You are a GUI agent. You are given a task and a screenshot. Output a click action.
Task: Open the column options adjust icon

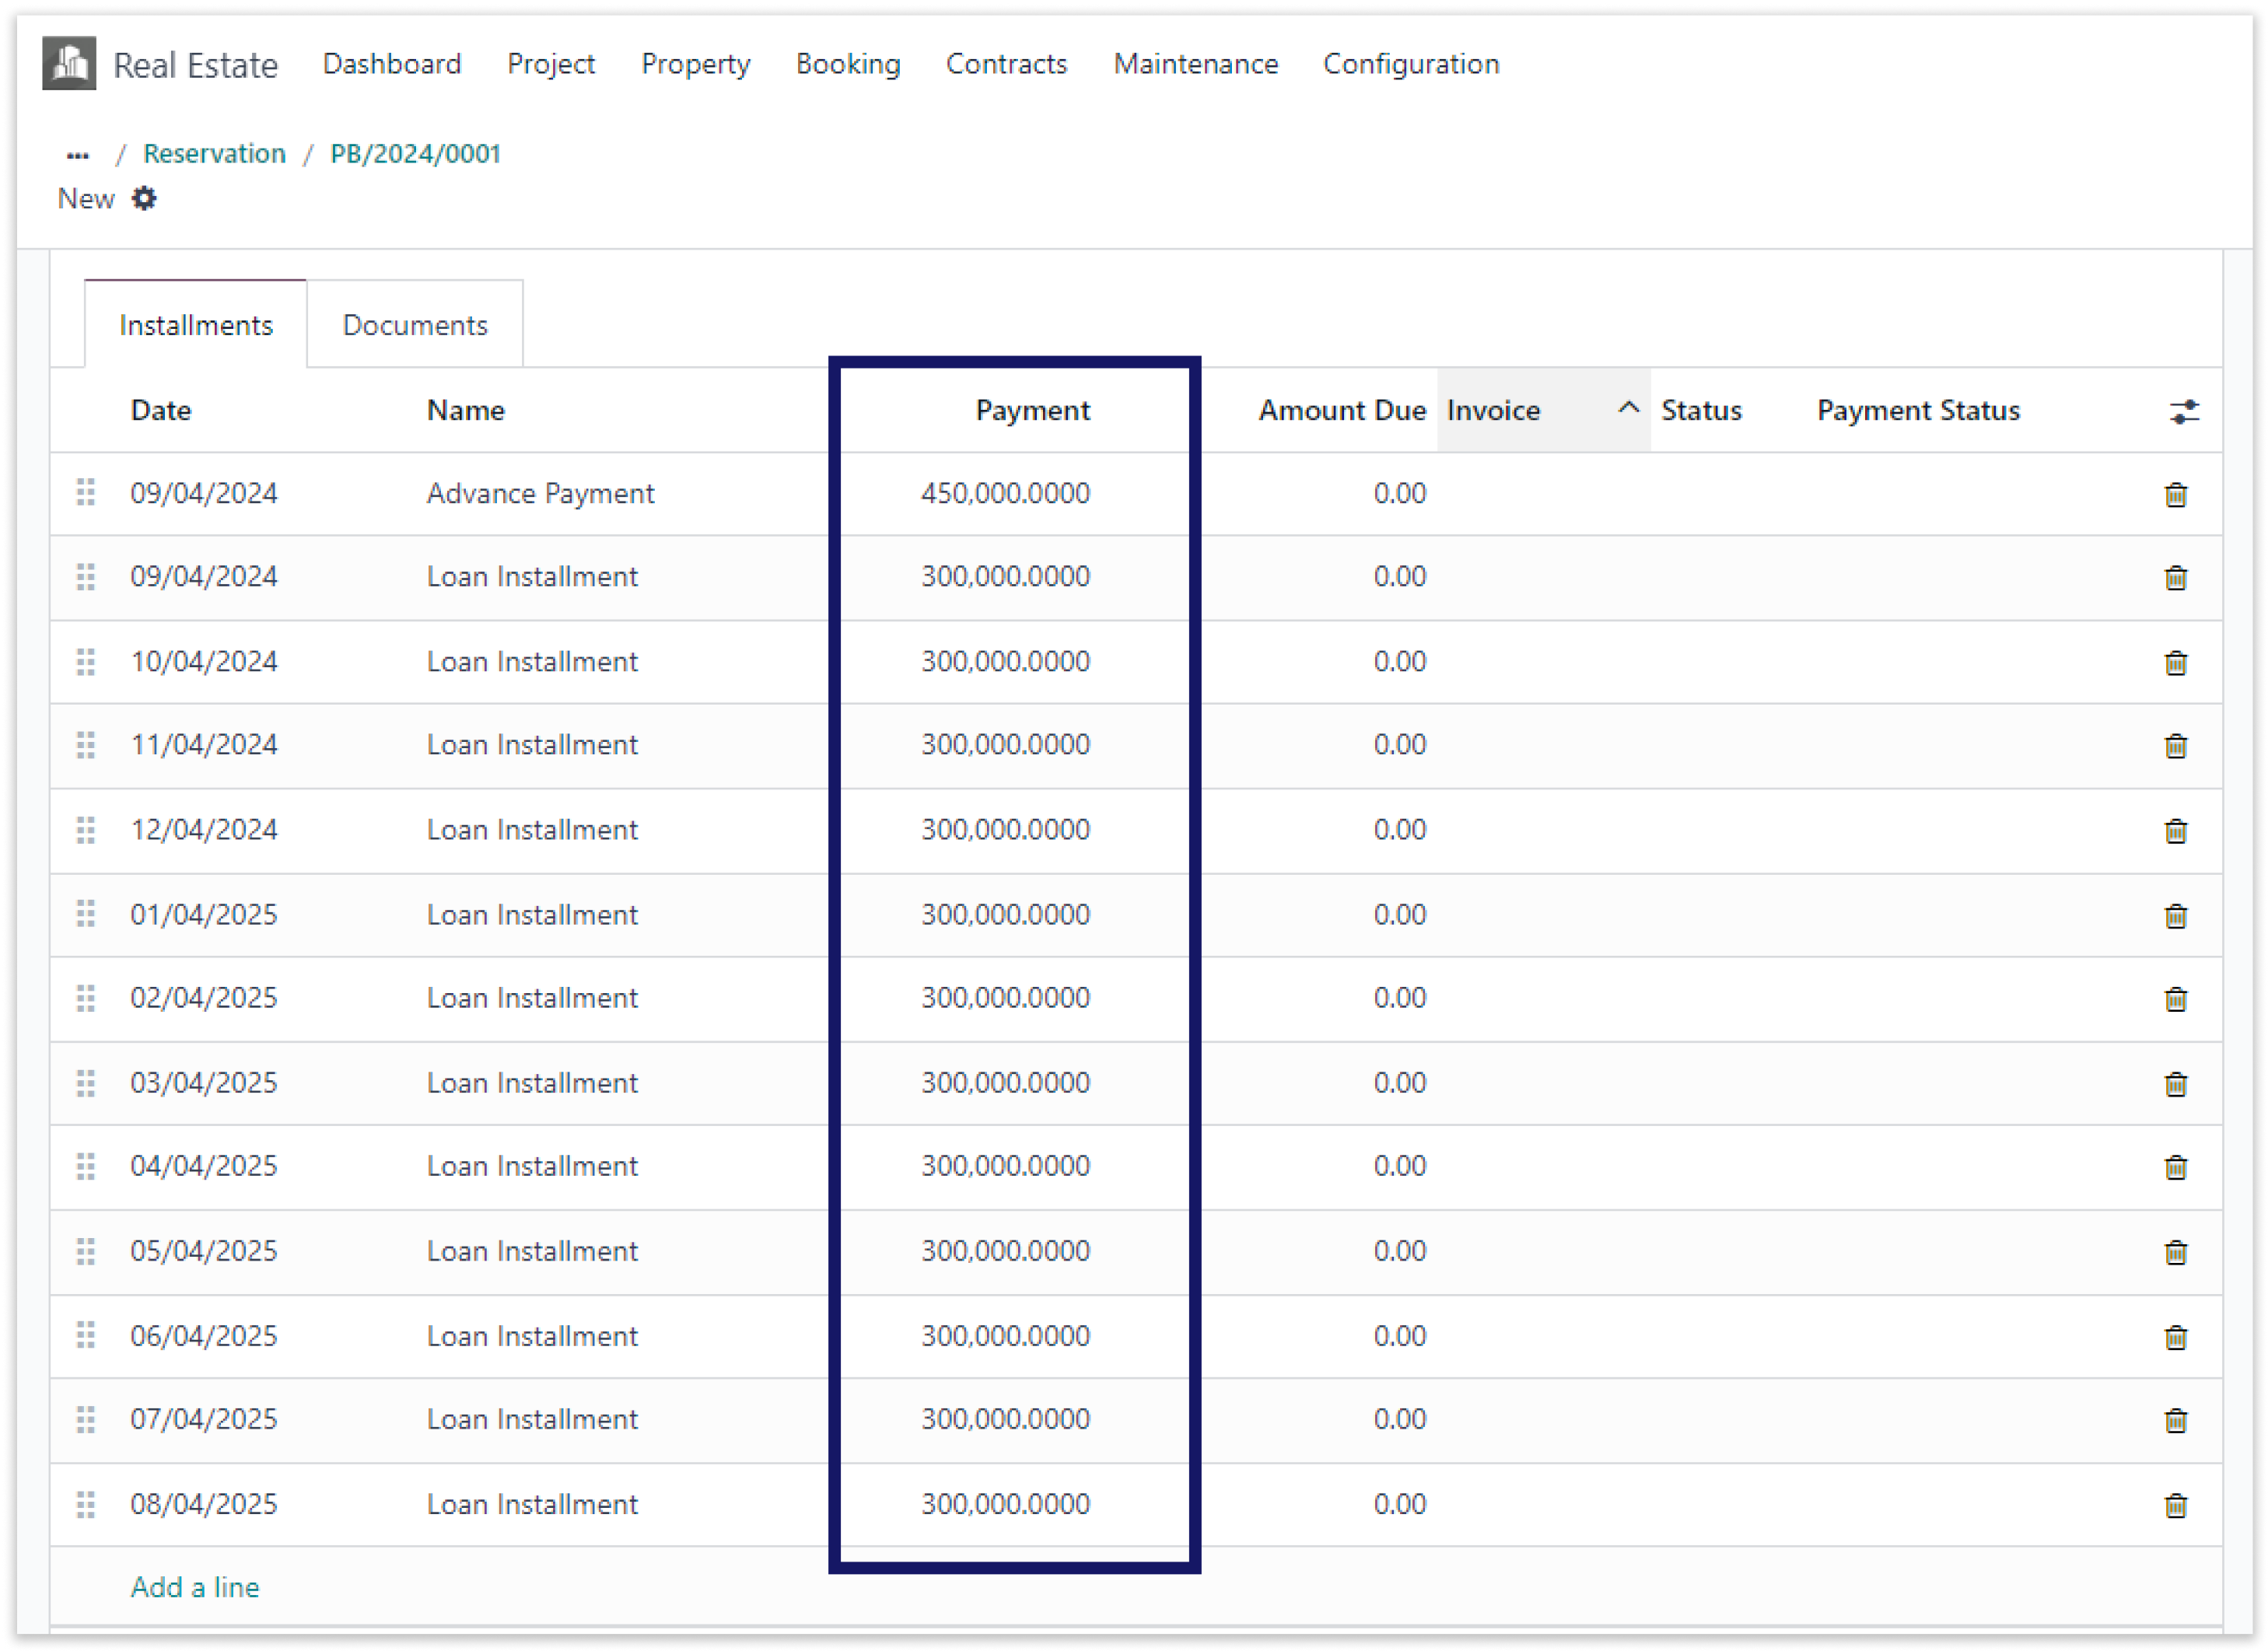point(2184,411)
